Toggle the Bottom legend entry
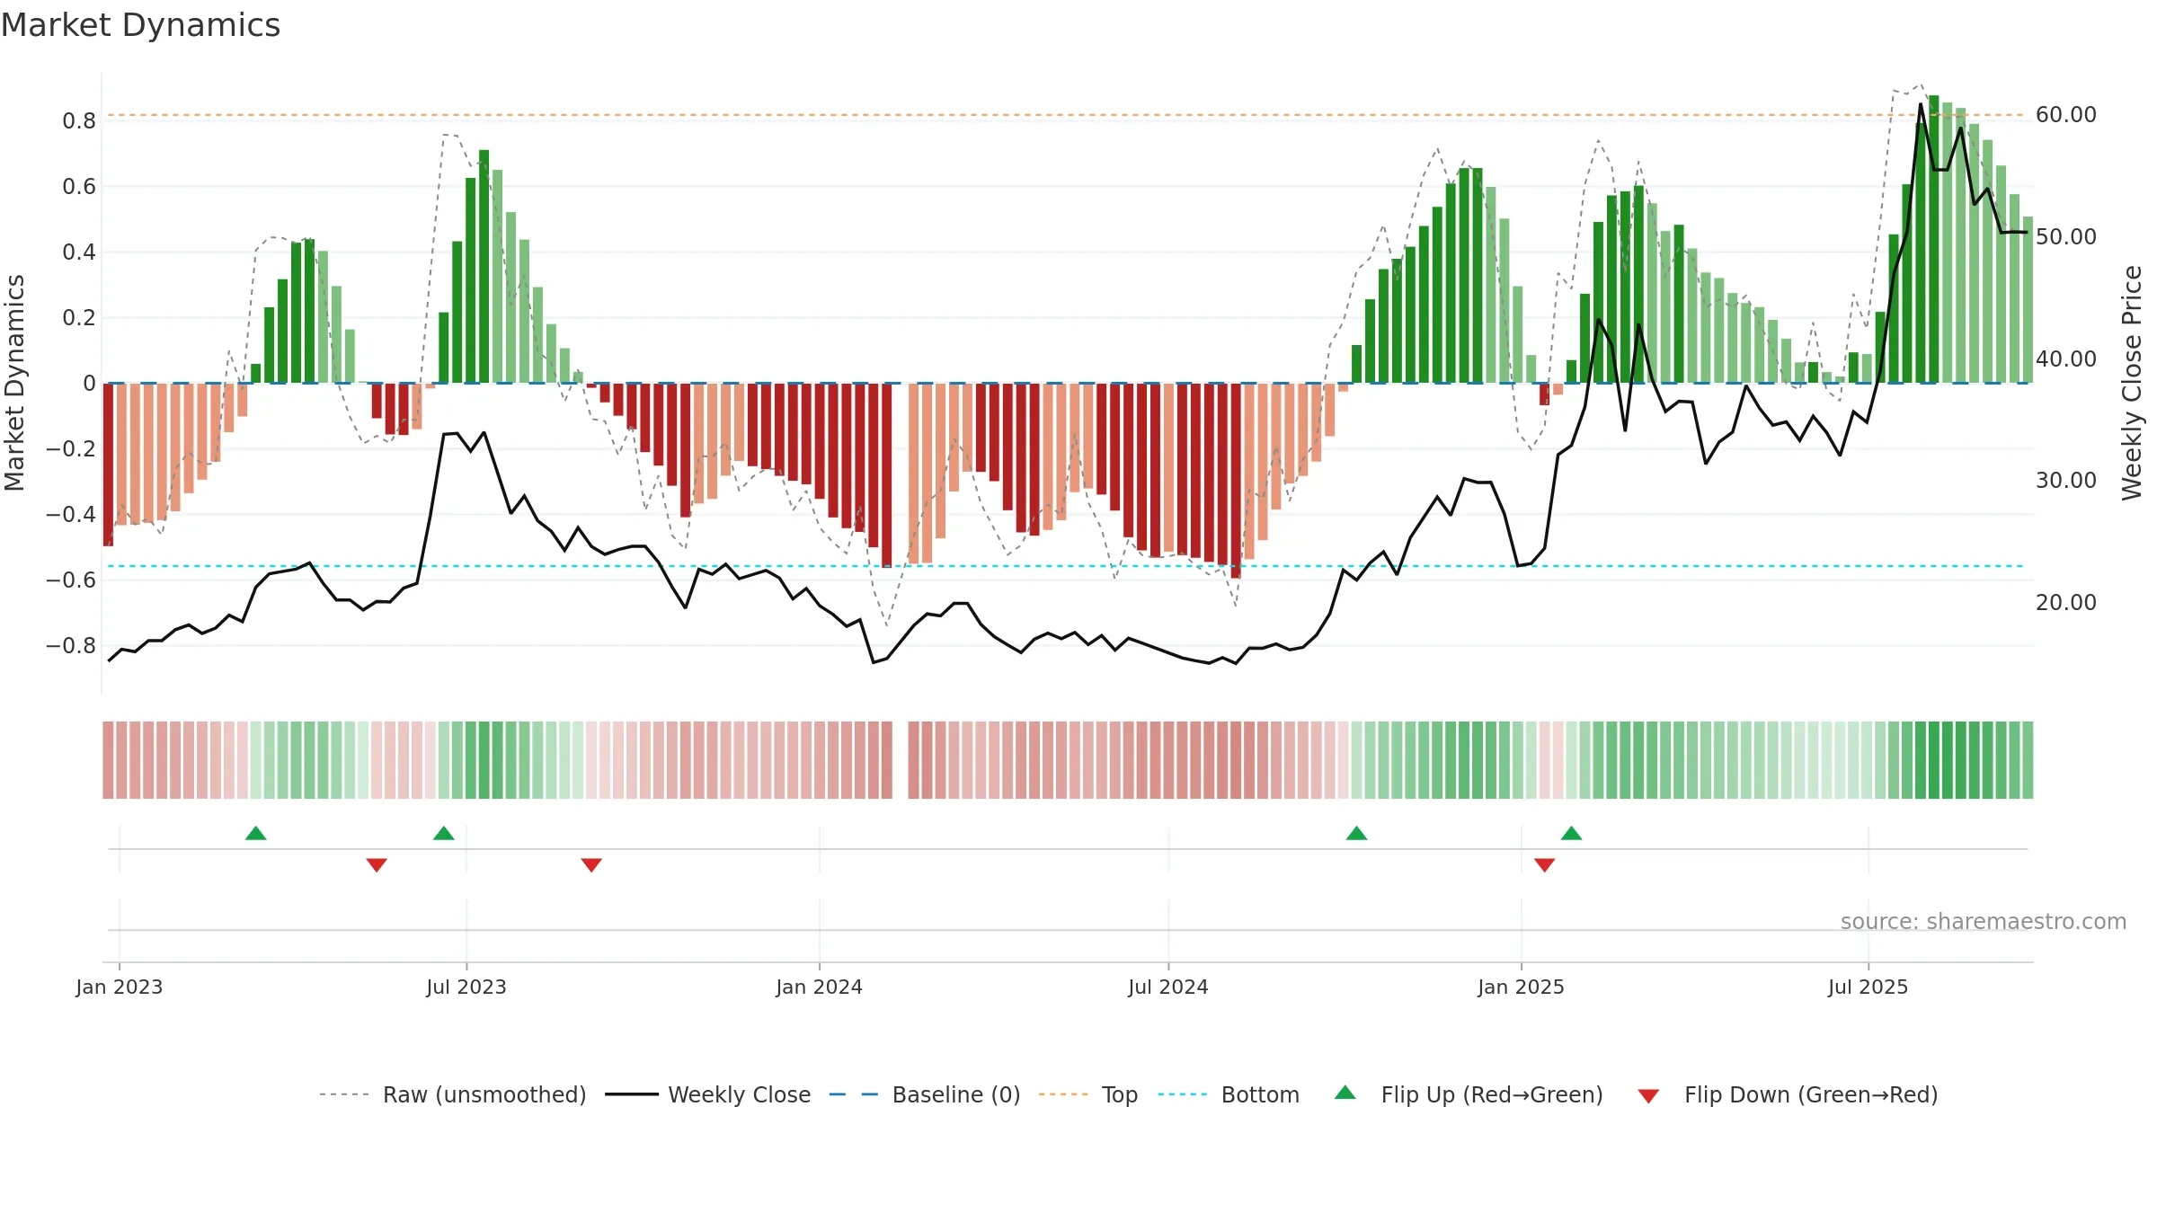 (1229, 1094)
